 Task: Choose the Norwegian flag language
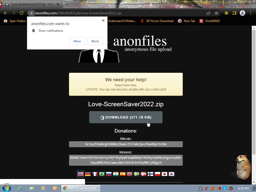[129, 174]
